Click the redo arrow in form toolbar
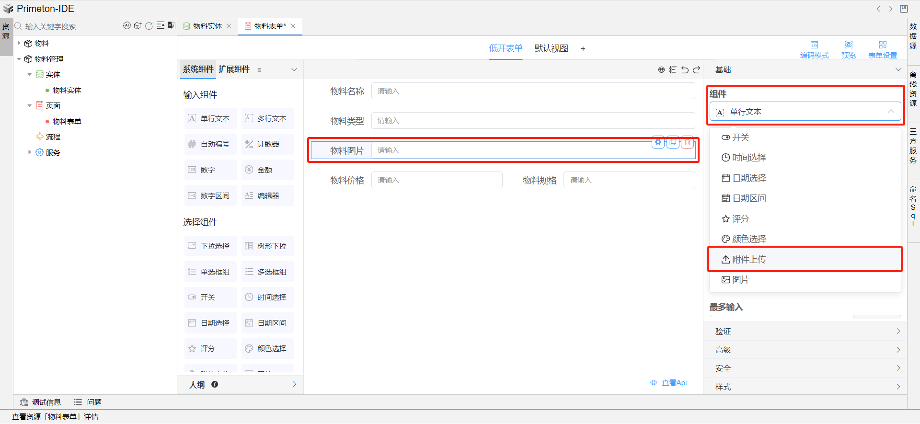The image size is (920, 424). (x=696, y=70)
